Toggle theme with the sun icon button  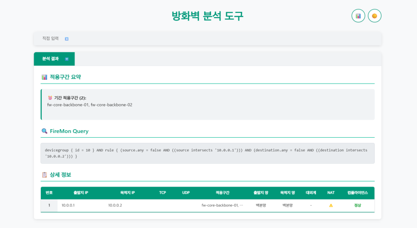pos(375,16)
